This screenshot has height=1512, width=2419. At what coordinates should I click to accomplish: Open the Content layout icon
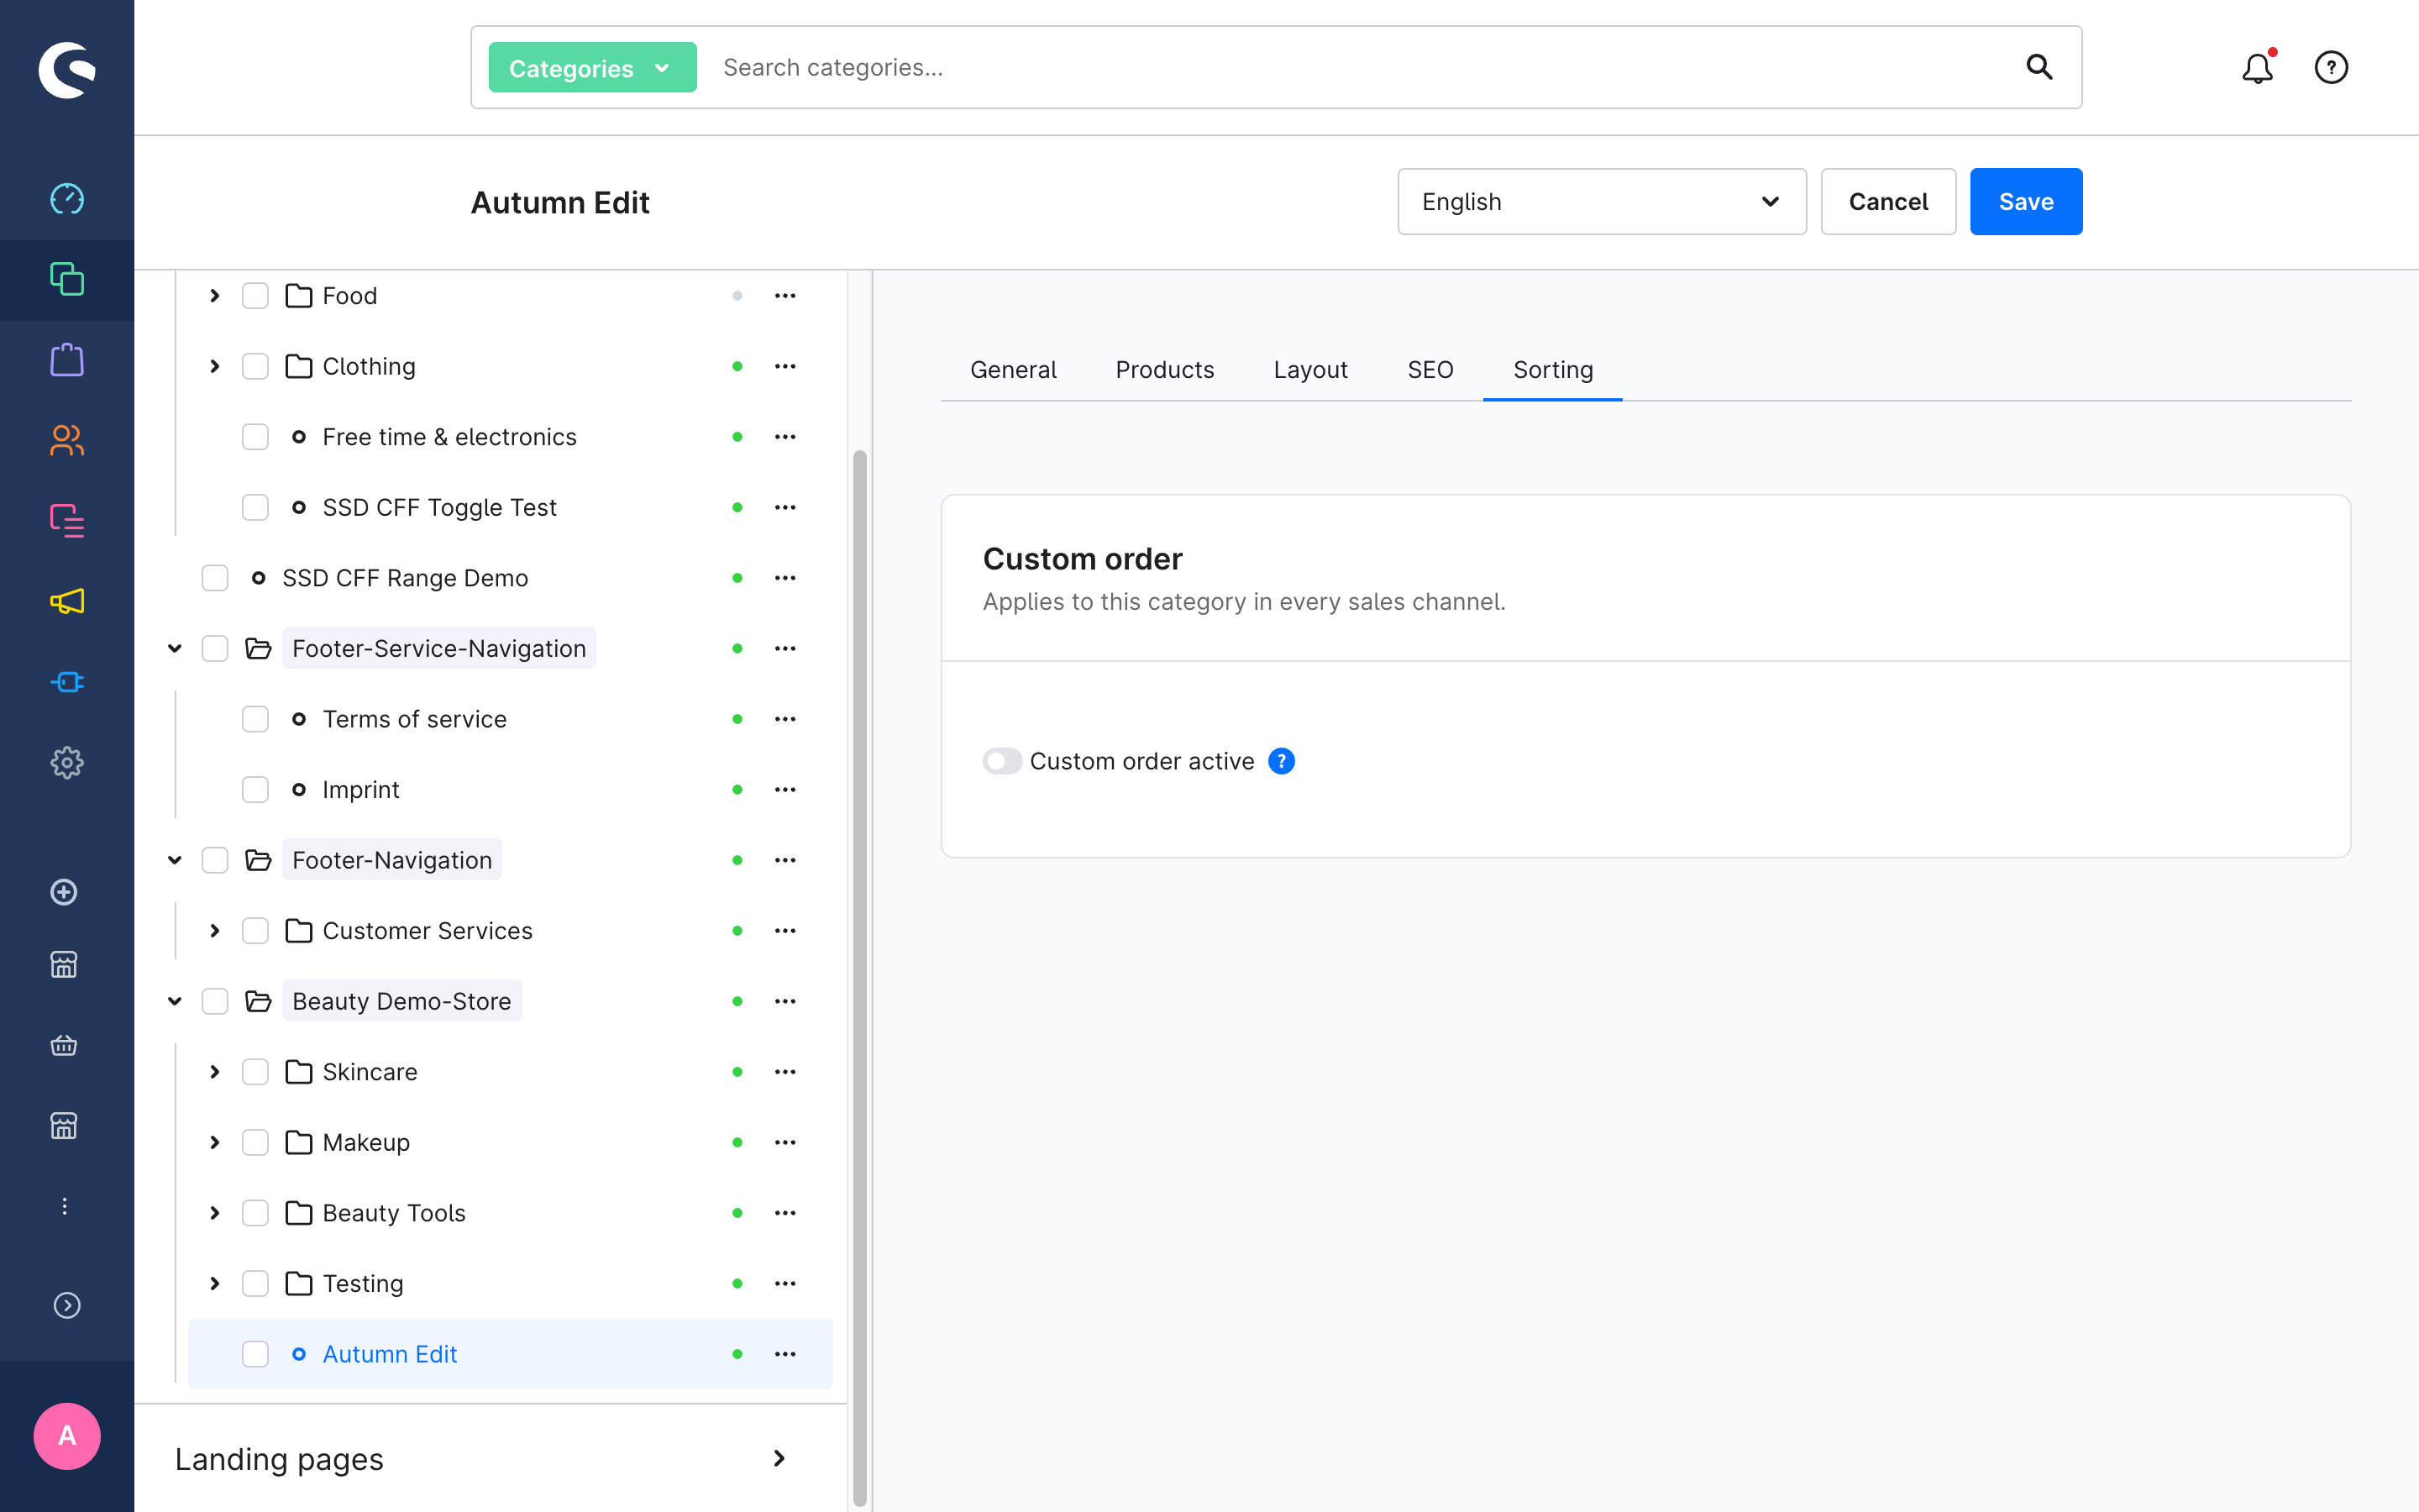click(x=67, y=521)
